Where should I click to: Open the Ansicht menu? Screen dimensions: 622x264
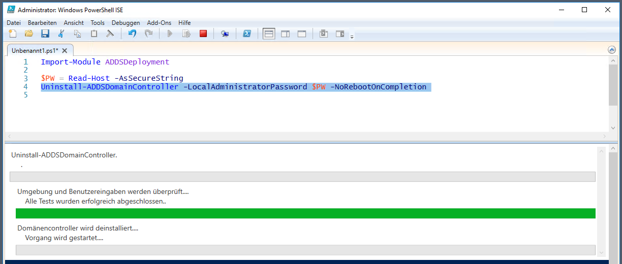point(74,23)
